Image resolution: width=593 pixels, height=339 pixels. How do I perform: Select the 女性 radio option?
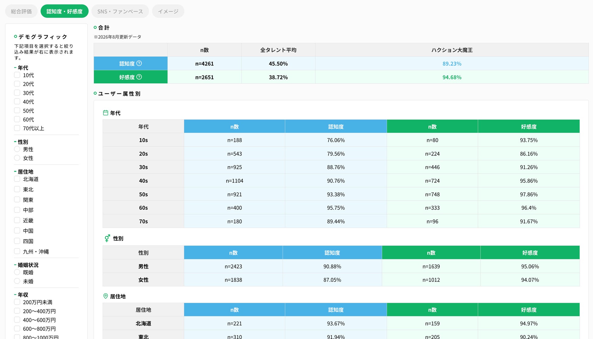point(17,158)
